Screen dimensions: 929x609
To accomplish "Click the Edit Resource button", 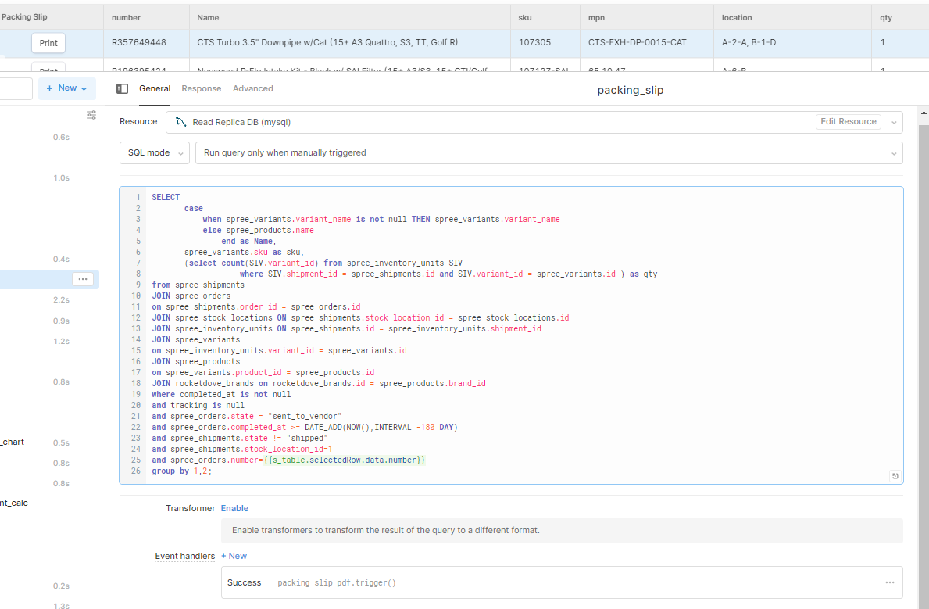I will coord(849,121).
